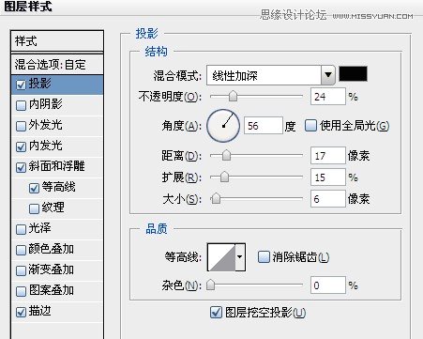
Task: Click the angle field showing 56
Action: coord(264,126)
